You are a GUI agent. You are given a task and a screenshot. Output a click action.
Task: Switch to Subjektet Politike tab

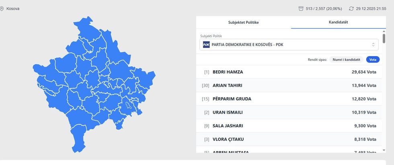pyautogui.click(x=243, y=22)
